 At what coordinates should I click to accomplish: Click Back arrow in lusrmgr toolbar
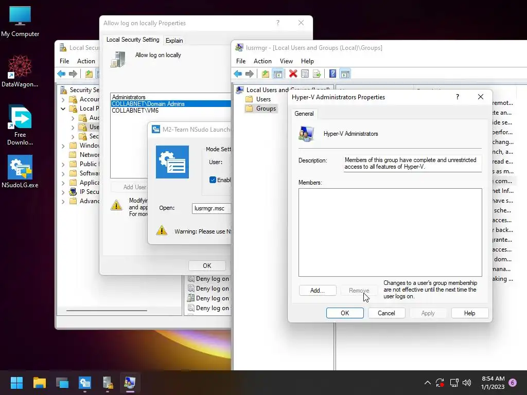[238, 74]
